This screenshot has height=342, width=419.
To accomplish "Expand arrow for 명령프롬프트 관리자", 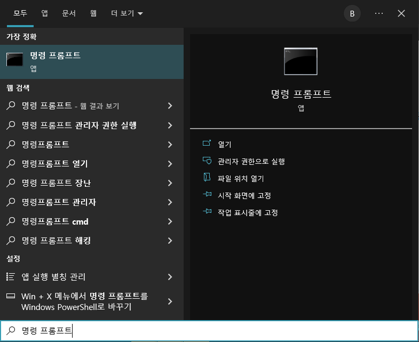I will click(170, 202).
